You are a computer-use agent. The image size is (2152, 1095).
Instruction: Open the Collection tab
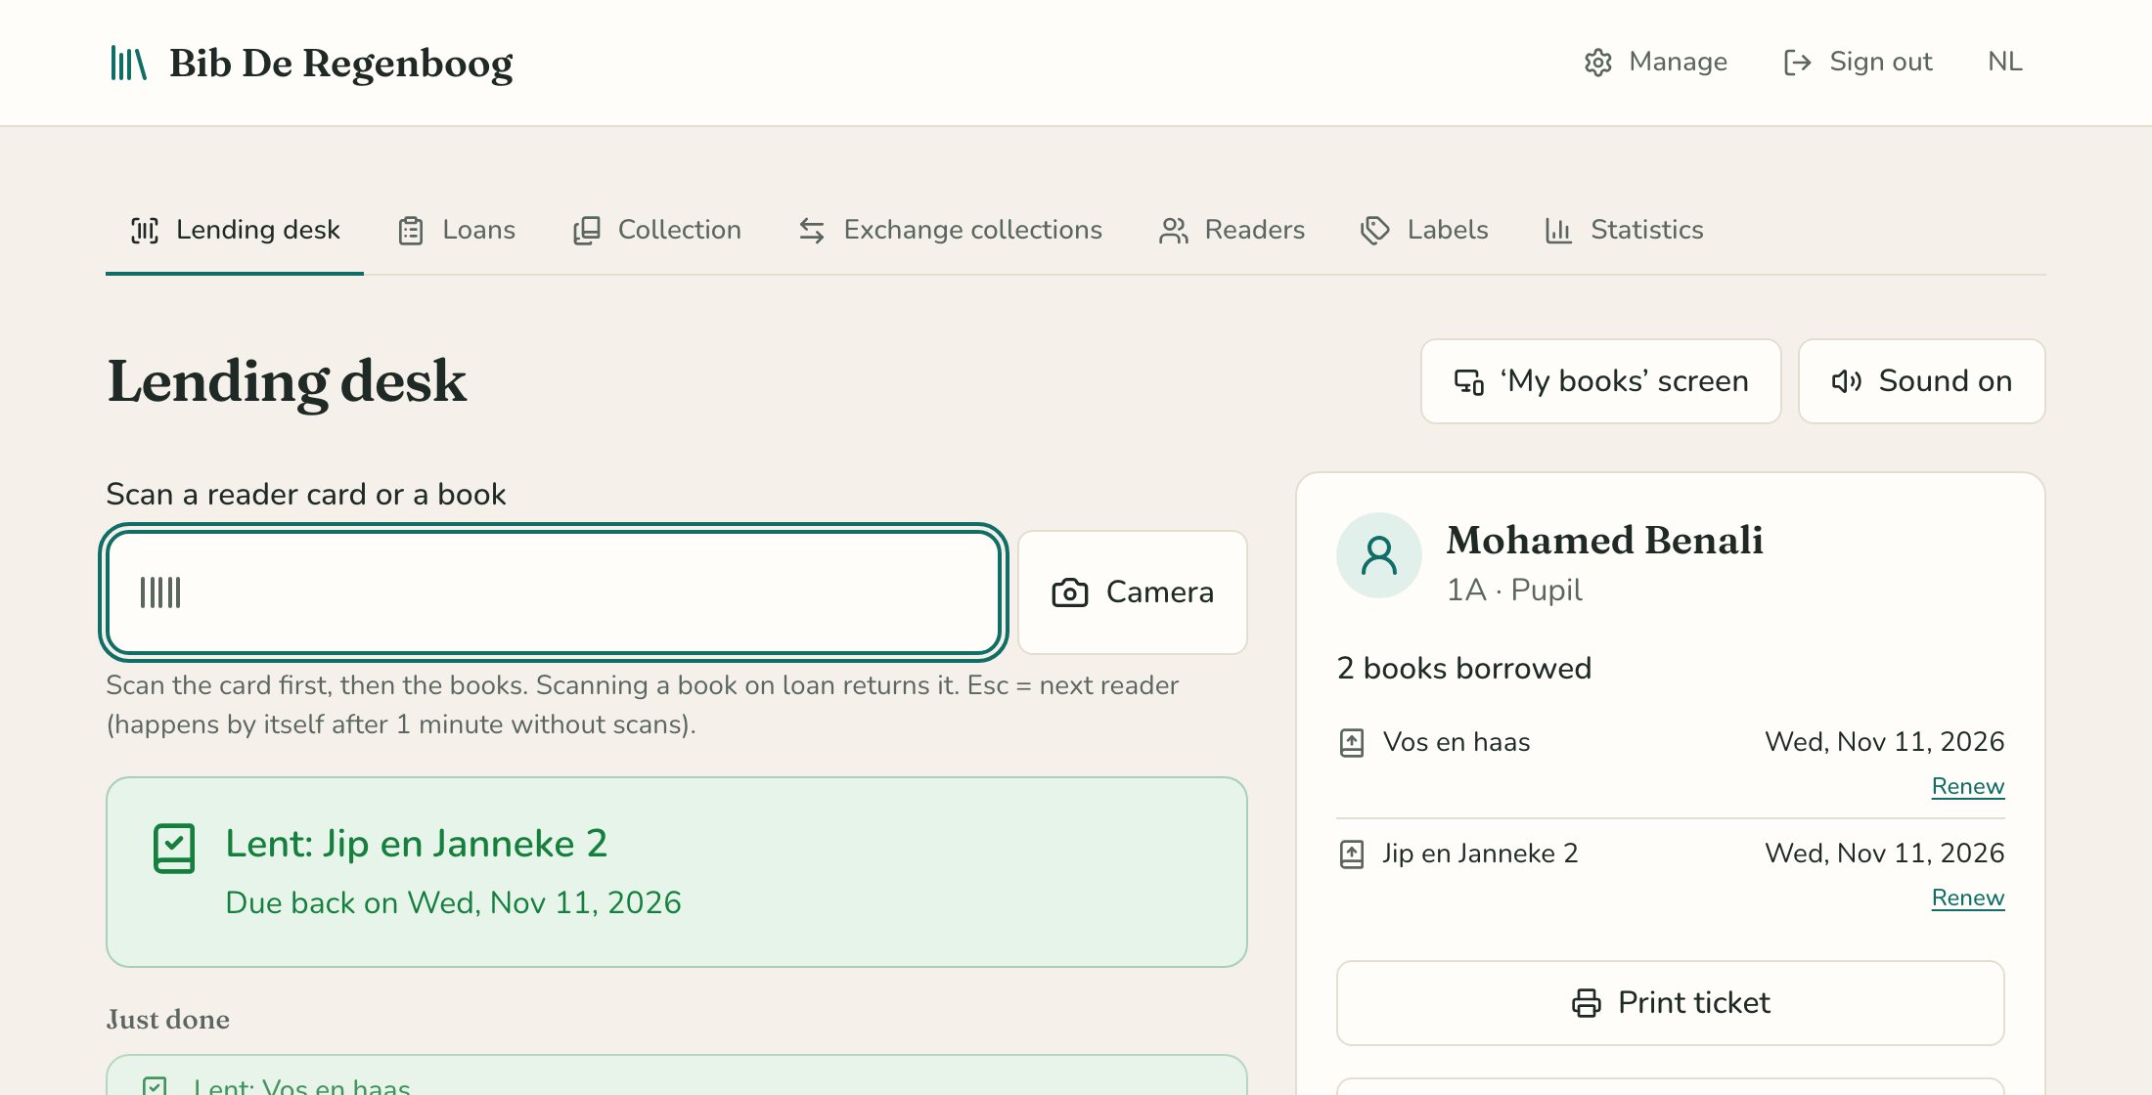coord(657,230)
